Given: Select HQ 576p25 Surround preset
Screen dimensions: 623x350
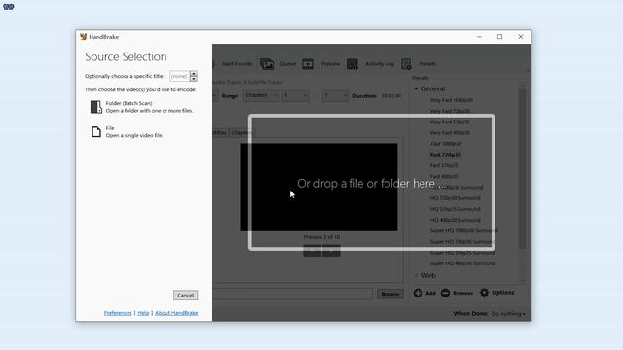Looking at the screenshot, I should point(456,209).
